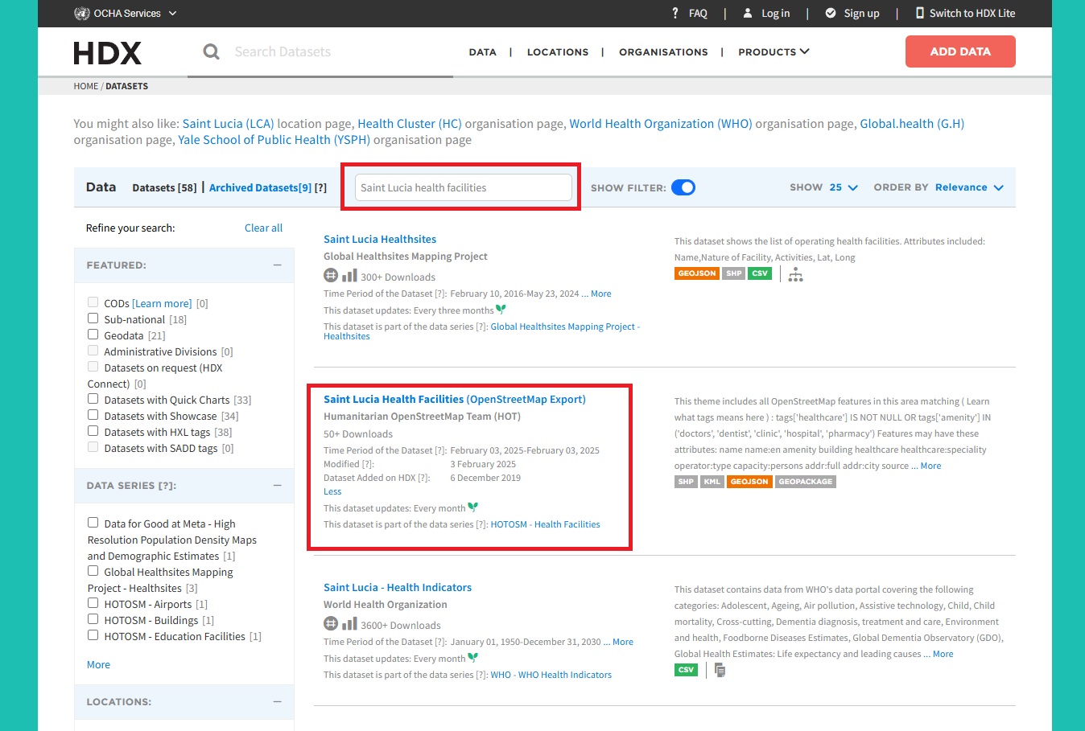The width and height of the screenshot is (1085, 731).
Task: Click the Add Data button
Action: pyautogui.click(x=960, y=51)
